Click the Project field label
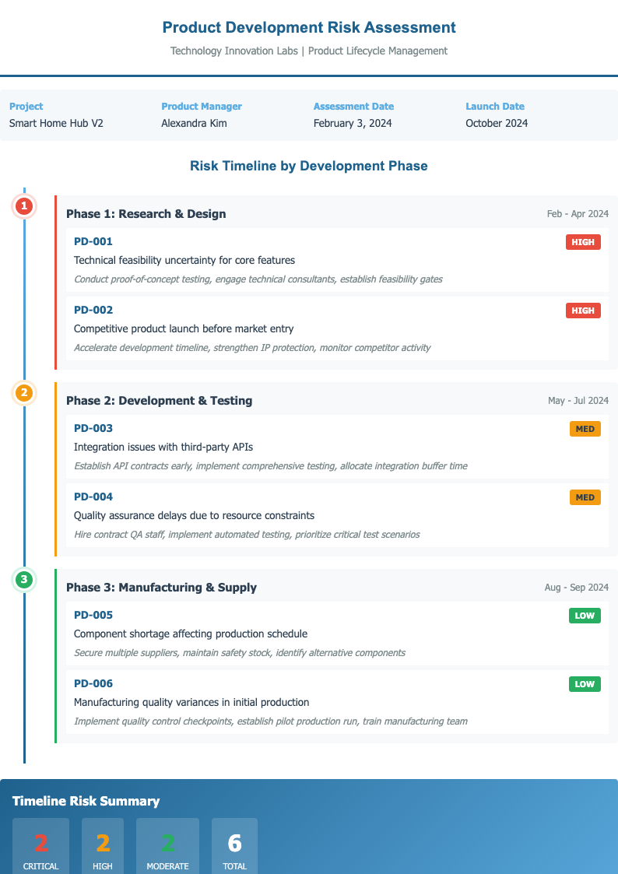Image resolution: width=618 pixels, height=874 pixels. (26, 106)
